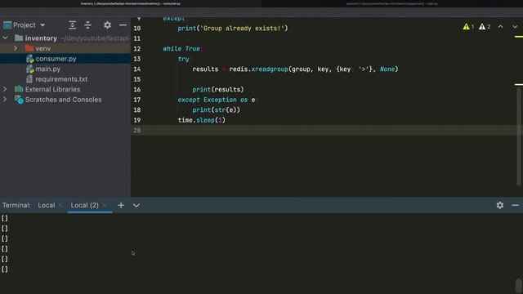The image size is (523, 294).
Task: Click the editor vertical scrollbar
Action: (x=519, y=136)
